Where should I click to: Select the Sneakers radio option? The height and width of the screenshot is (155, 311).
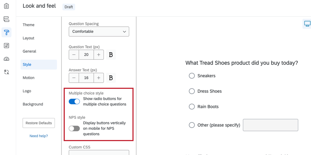(x=192, y=76)
